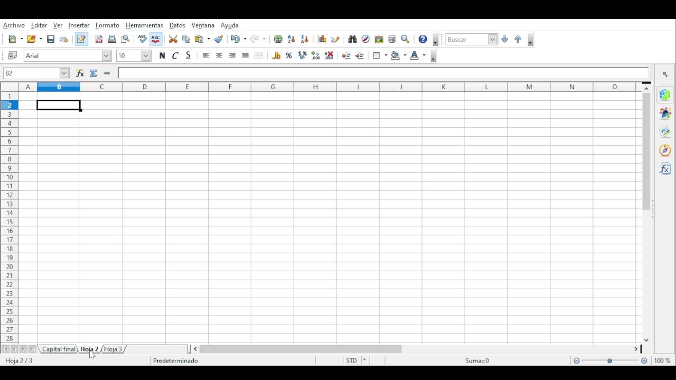Open the data sources icon
The width and height of the screenshot is (676, 380).
click(392, 39)
